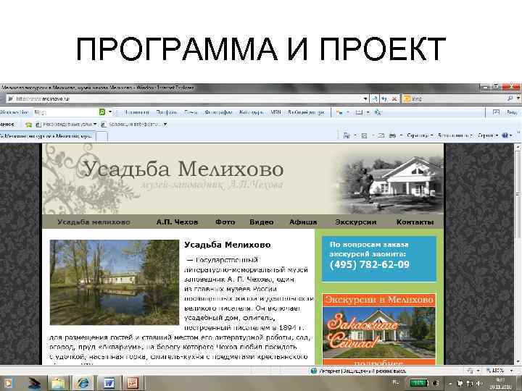
Task: Open Windows Explorer folder in taskbar
Action: (x=58, y=383)
